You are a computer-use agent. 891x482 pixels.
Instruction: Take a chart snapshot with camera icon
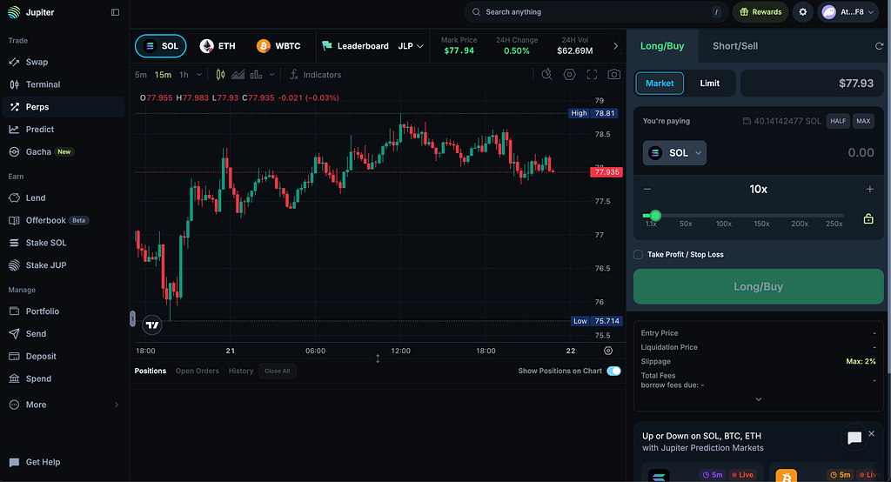coord(613,75)
